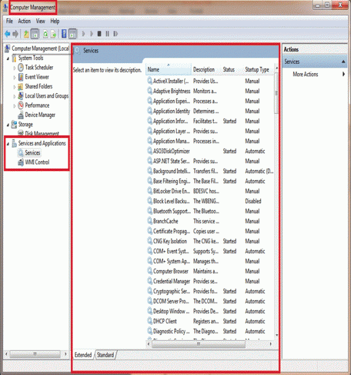Image resolution: width=351 pixels, height=375 pixels.
Task: Select WMI Control in the tree
Action: [37, 162]
